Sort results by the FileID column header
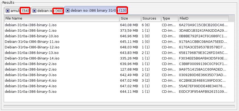 pos(204,18)
